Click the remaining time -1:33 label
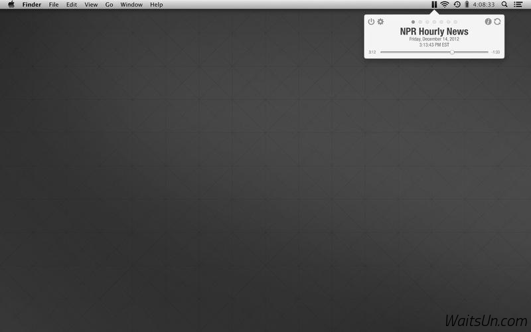The height and width of the screenshot is (332, 531). click(496, 52)
